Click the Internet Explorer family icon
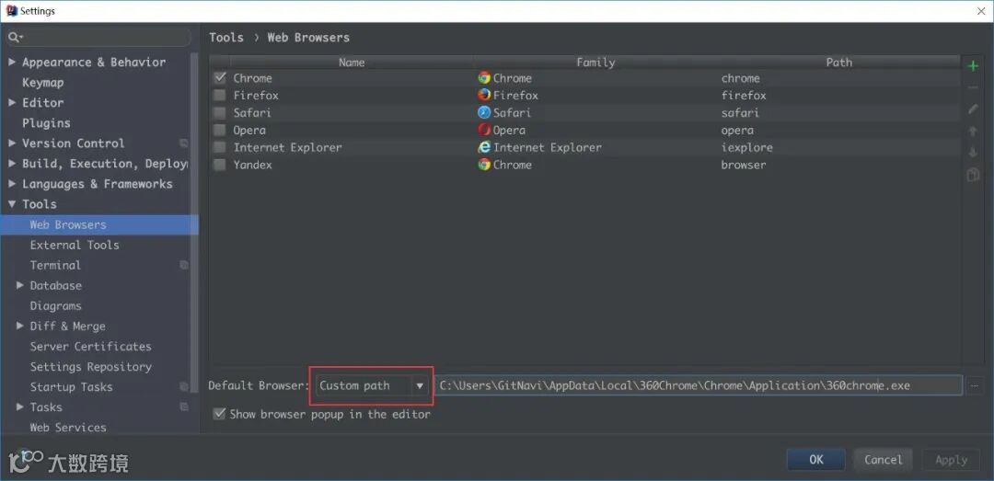This screenshot has height=481, width=994. (484, 147)
